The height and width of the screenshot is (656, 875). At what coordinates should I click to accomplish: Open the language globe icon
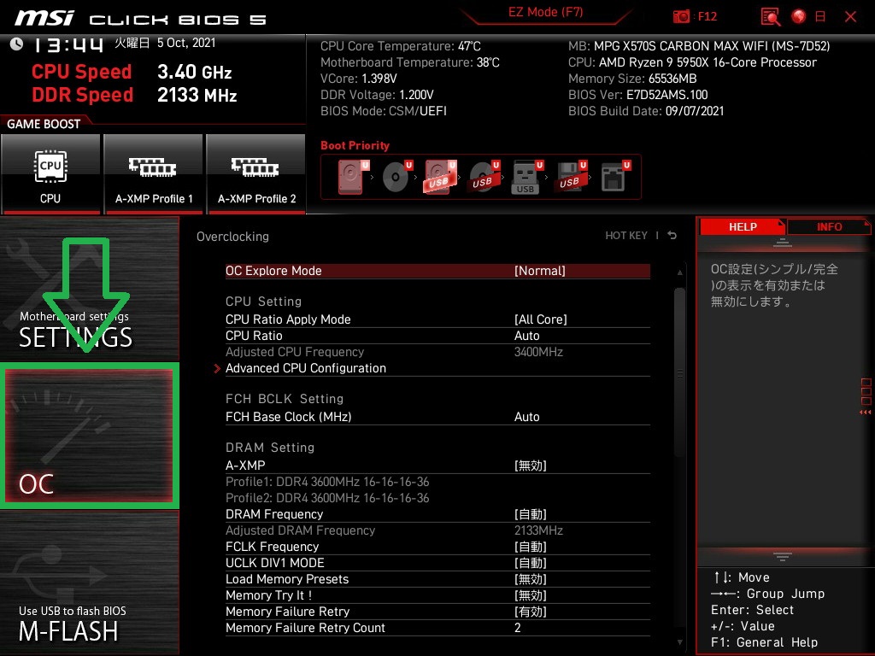799,17
